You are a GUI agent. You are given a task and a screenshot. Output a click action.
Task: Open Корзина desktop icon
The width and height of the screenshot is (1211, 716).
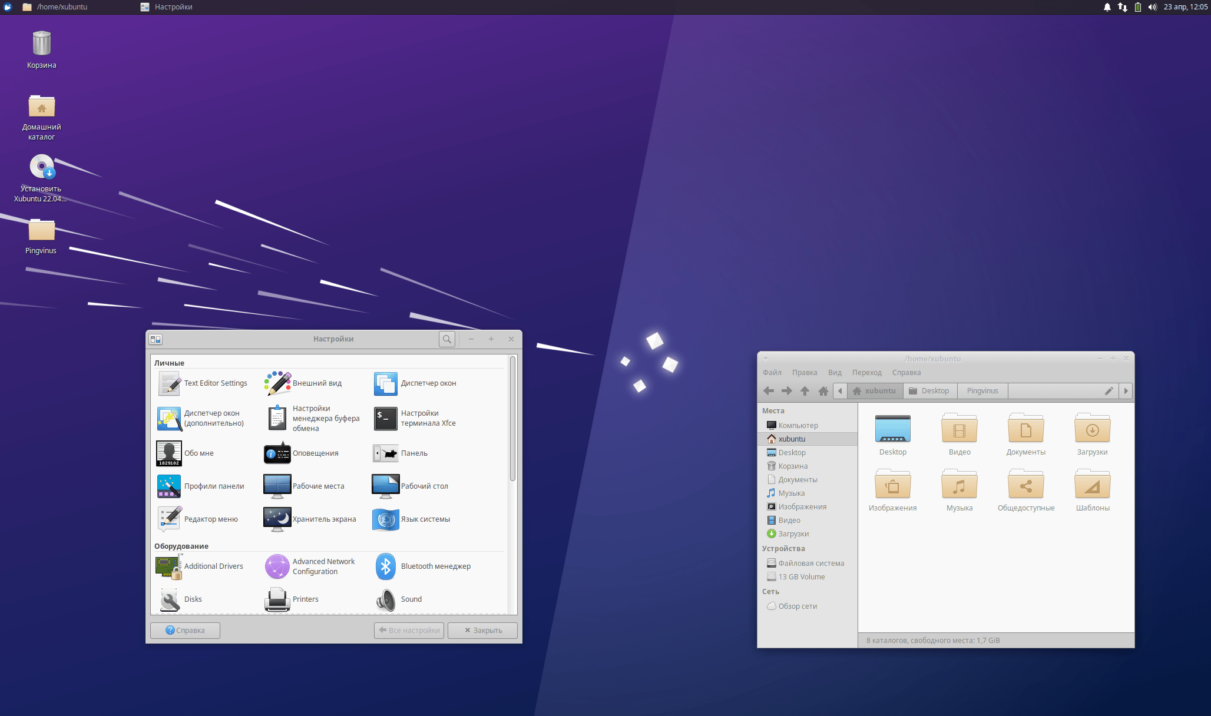(41, 50)
